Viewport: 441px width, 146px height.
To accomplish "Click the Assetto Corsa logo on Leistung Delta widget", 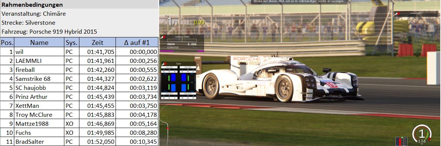I will tap(163, 37).
